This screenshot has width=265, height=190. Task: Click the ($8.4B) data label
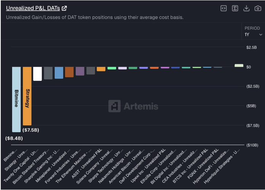(14, 138)
